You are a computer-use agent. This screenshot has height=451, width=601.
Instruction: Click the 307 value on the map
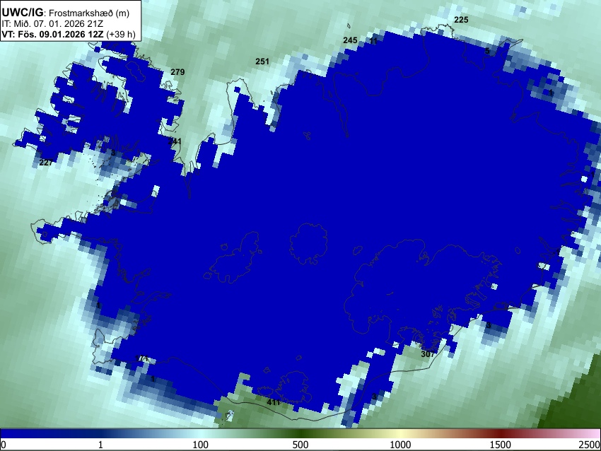click(428, 354)
